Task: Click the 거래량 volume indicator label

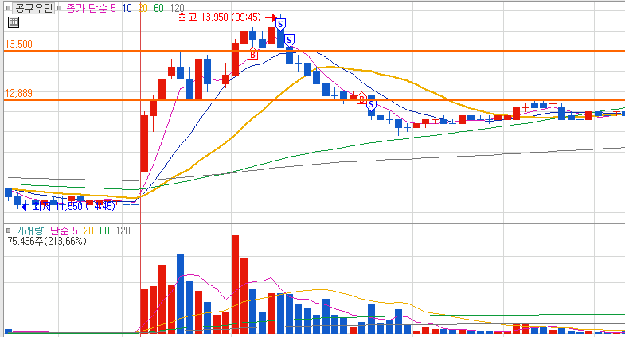Action: (x=29, y=230)
